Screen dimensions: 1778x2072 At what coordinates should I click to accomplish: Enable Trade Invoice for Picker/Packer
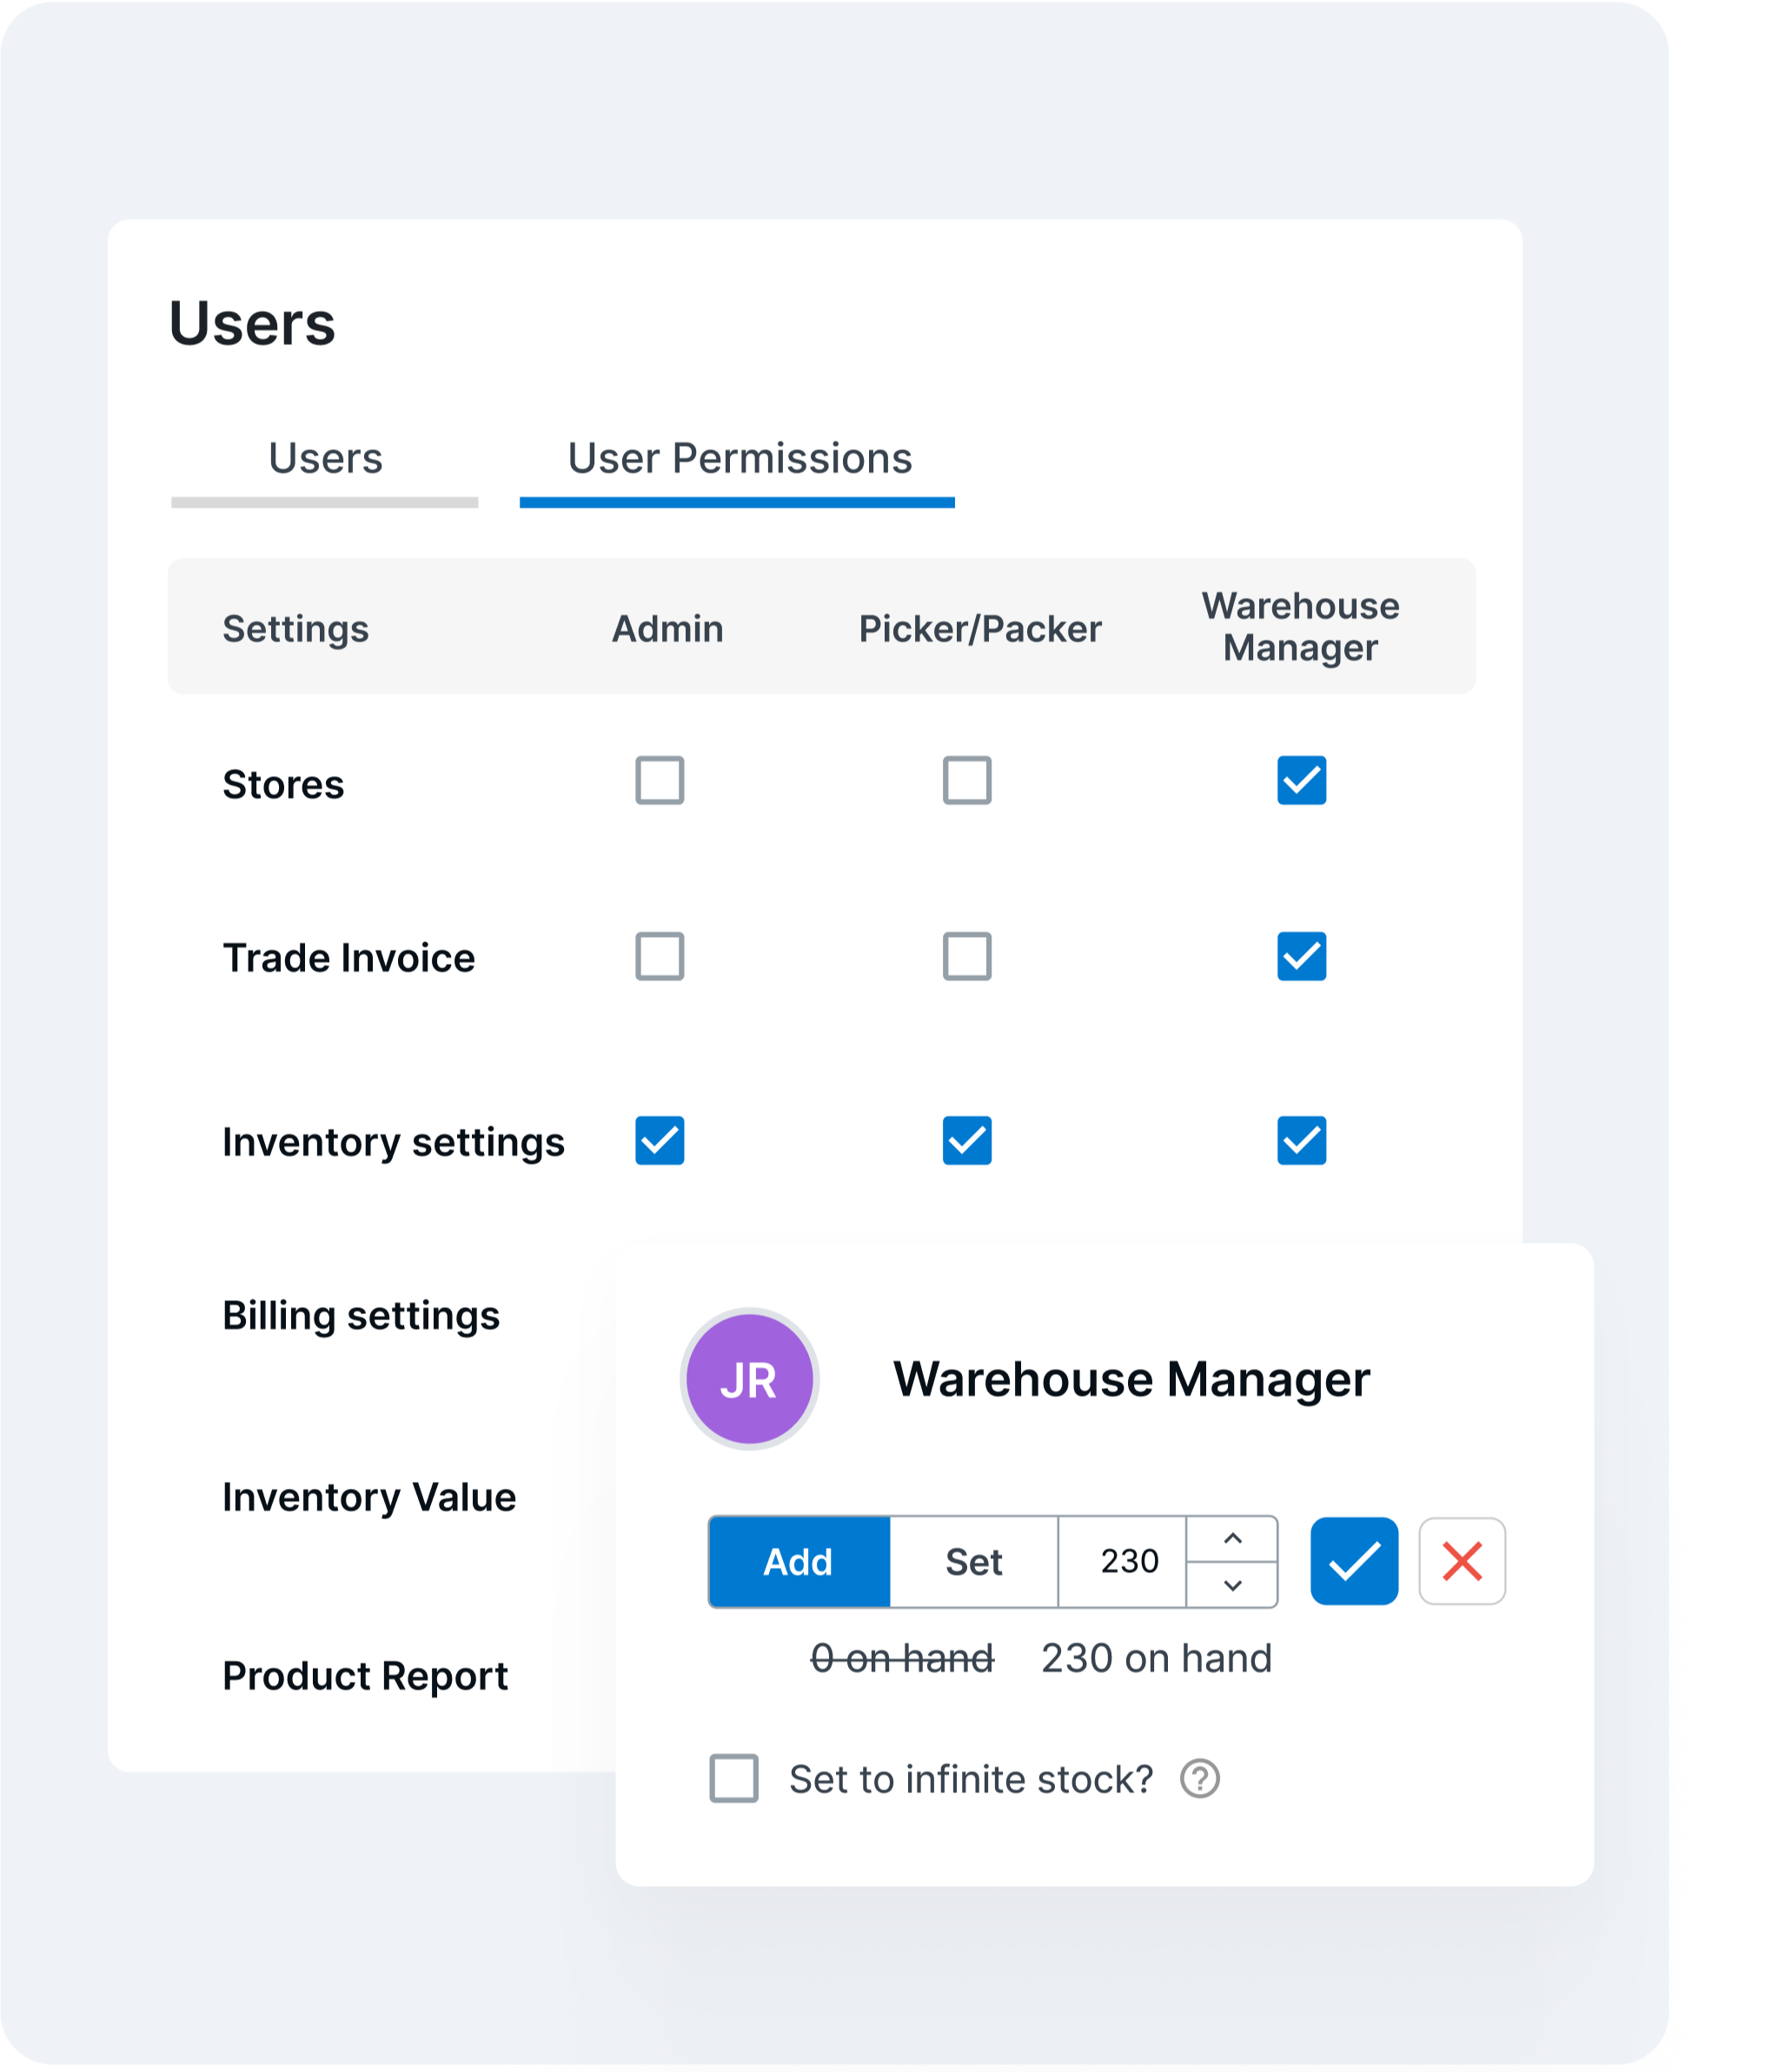pyautogui.click(x=967, y=956)
